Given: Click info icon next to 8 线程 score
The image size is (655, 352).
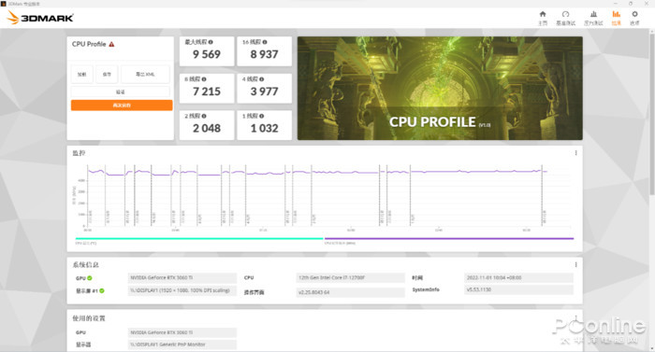Looking at the screenshot, I should tap(204, 78).
